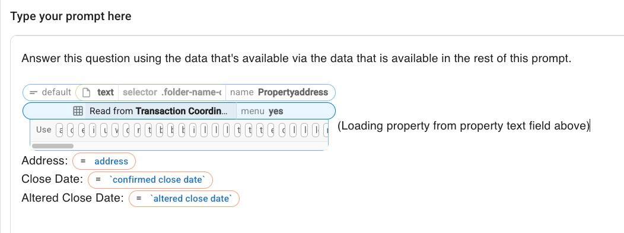Image resolution: width=624 pixels, height=233 pixels.
Task: Click the equals icon in confirmed close date chip
Action: click(98, 180)
